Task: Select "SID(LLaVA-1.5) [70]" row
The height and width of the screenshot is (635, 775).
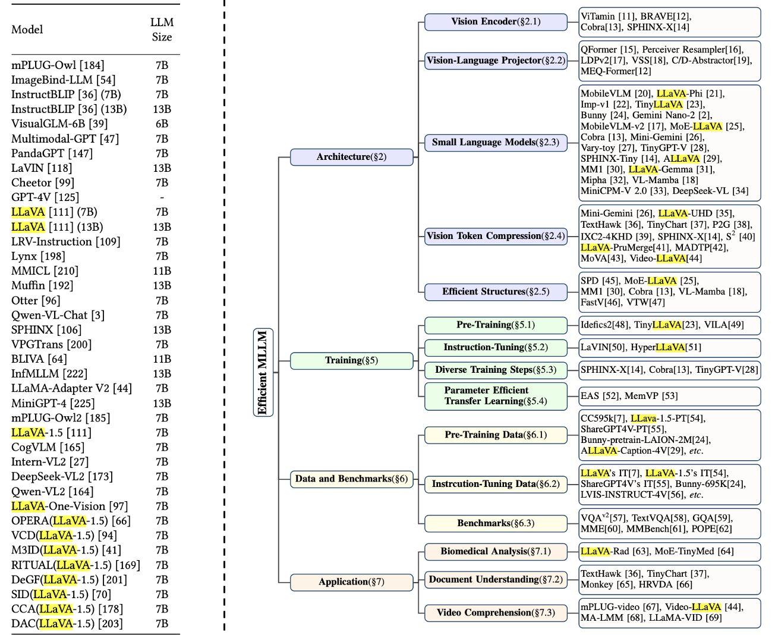Action: (95, 595)
